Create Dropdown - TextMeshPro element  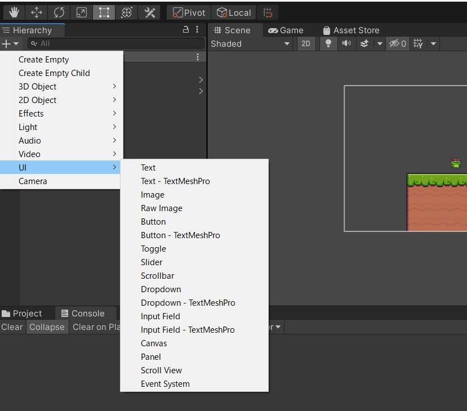[194, 303]
